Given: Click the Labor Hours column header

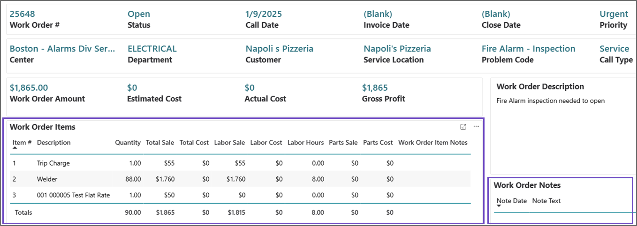Looking at the screenshot, I should 305,143.
